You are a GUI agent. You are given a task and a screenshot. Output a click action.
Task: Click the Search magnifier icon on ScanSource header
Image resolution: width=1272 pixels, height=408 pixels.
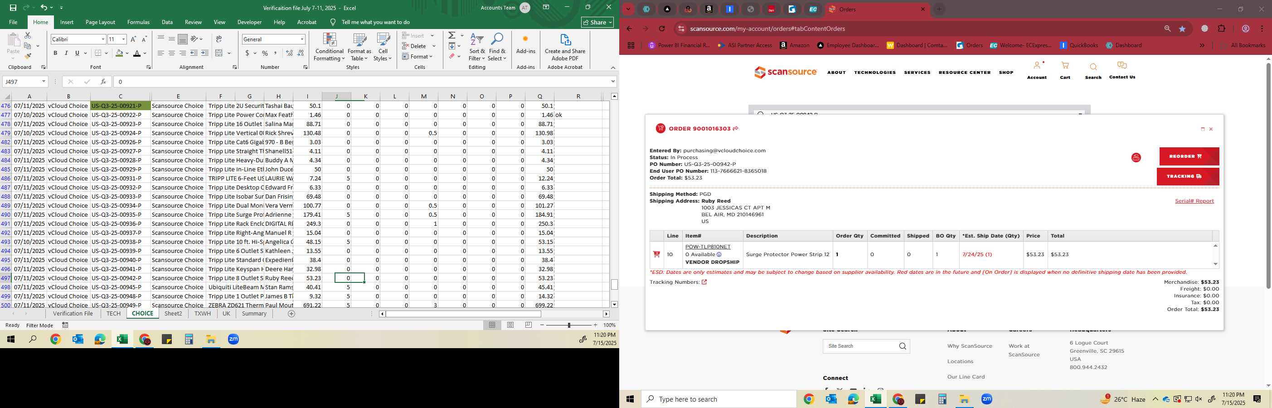[x=1093, y=67]
